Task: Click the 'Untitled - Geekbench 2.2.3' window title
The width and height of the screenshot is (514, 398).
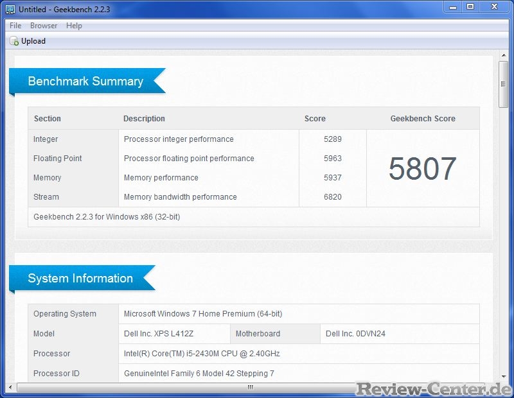Action: tap(64, 10)
